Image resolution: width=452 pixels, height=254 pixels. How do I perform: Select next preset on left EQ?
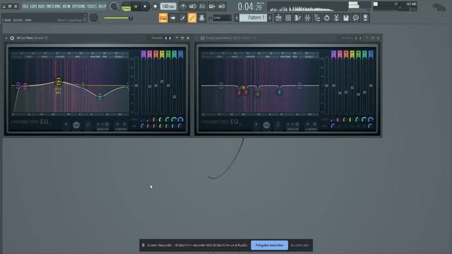click(170, 38)
